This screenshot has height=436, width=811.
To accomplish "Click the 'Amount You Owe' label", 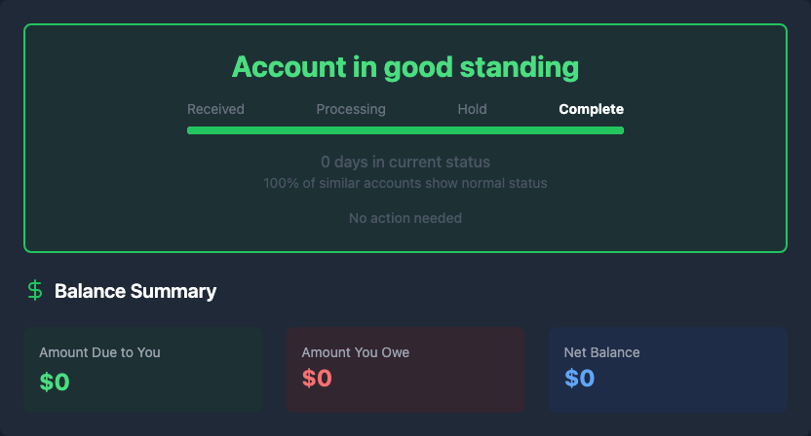I will [x=356, y=352].
